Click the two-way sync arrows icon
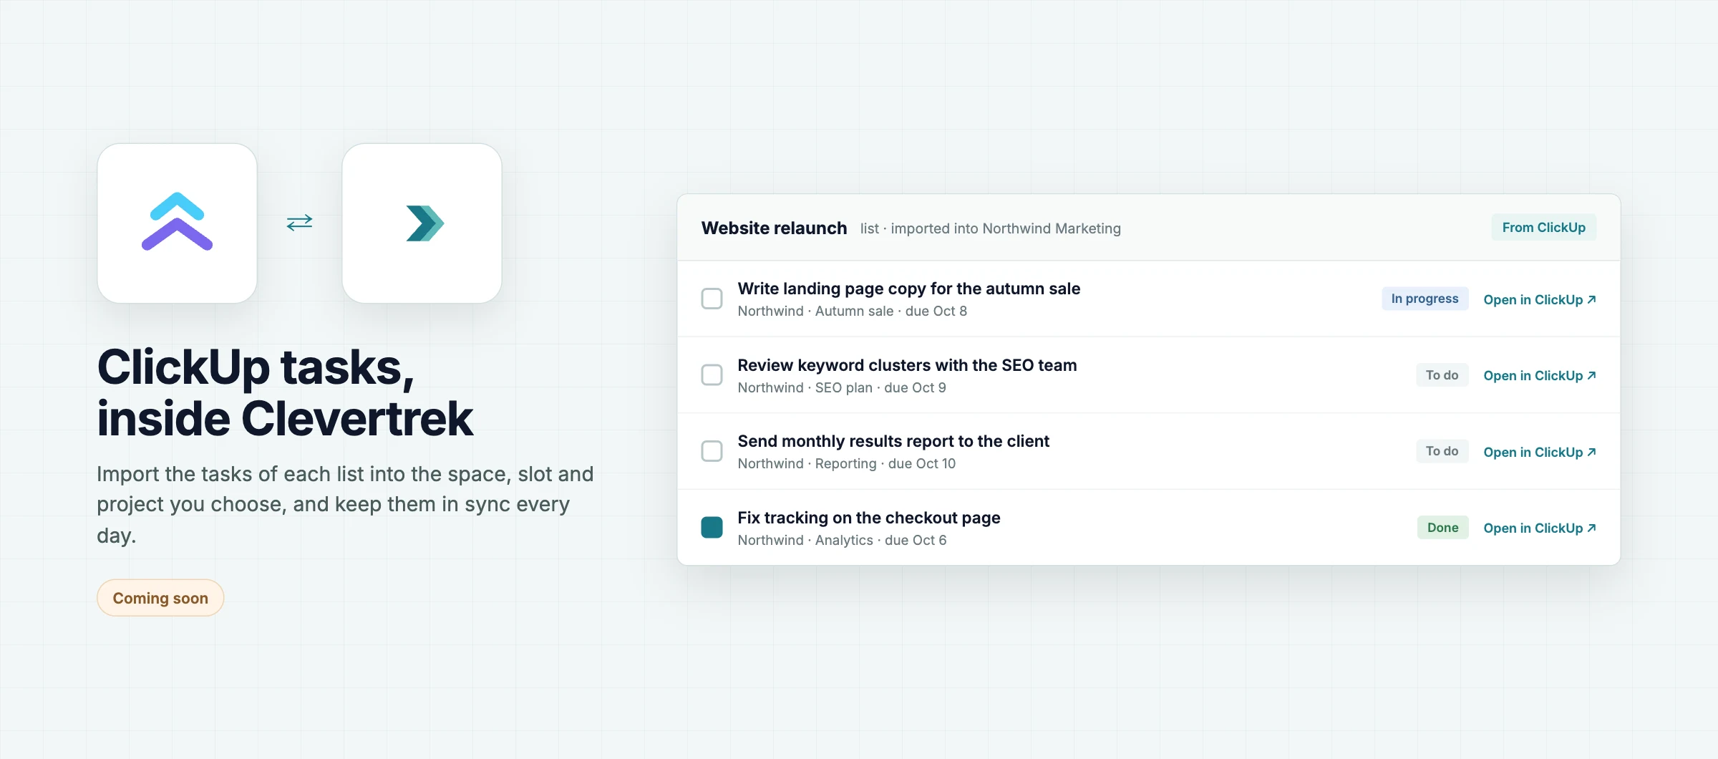 tap(299, 223)
